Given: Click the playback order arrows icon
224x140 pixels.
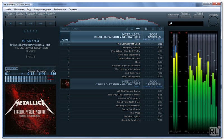Looking at the screenshot, I should pos(138,29).
